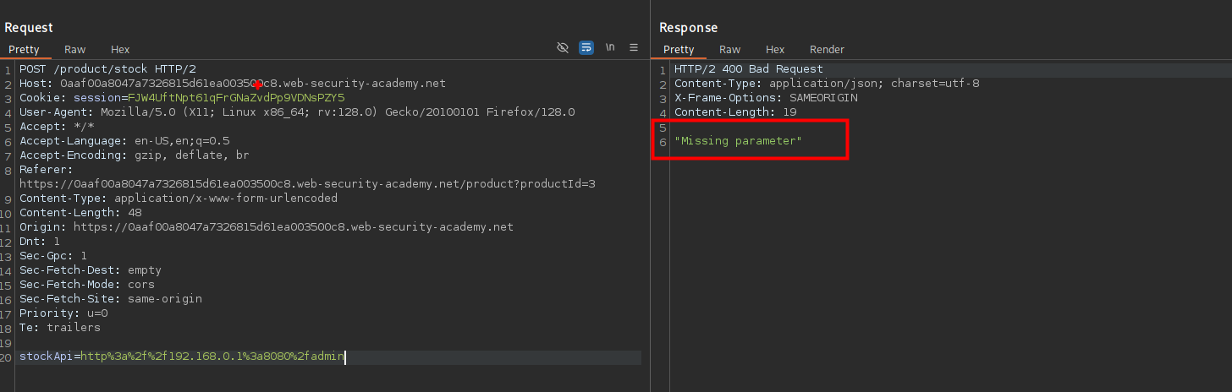Click the HTTP/2 400 Bad Request status line
This screenshot has height=392, width=1232.
(748, 69)
